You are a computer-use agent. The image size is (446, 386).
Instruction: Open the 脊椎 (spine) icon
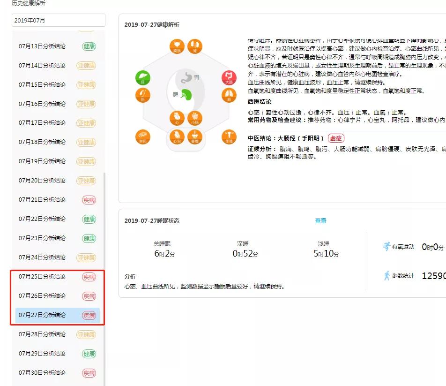click(x=195, y=136)
